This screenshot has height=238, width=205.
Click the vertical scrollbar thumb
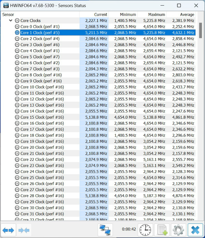point(200,30)
